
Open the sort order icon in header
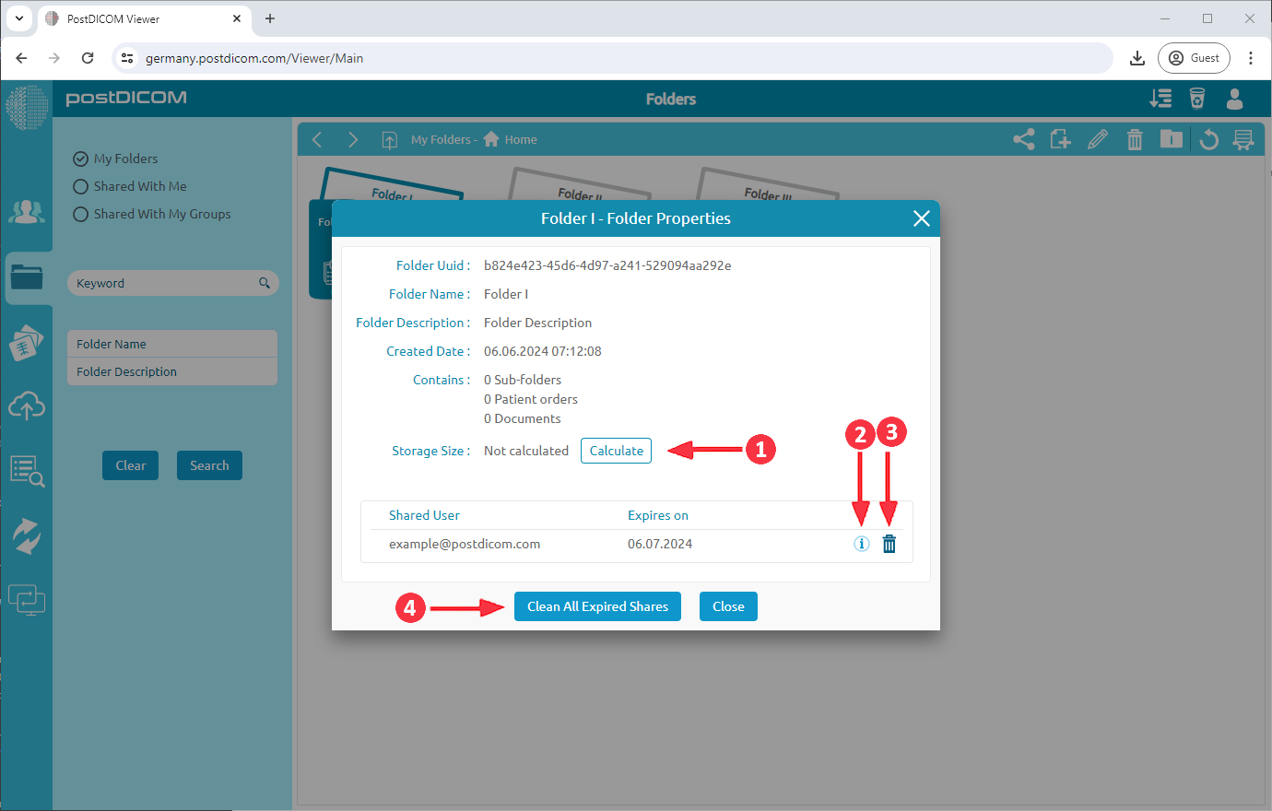[1160, 99]
